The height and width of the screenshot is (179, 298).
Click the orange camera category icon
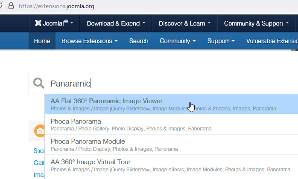(40, 131)
